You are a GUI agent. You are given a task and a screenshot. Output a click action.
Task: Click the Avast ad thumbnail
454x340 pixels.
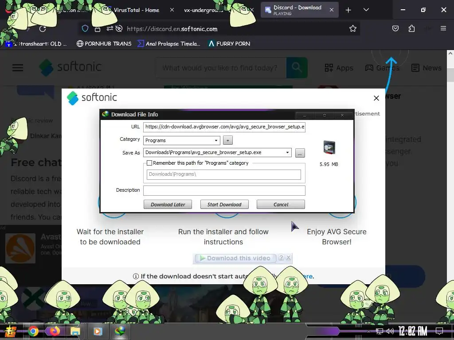(x=20, y=248)
